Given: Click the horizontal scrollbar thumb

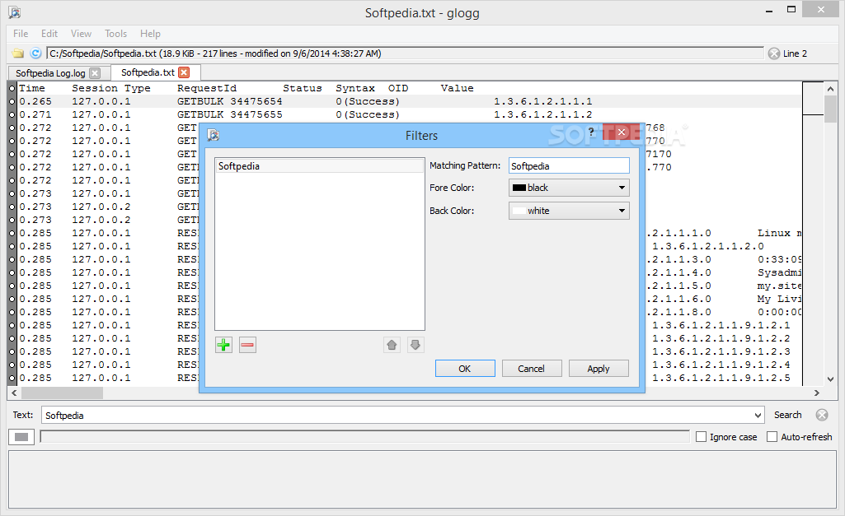Looking at the screenshot, I should coord(63,393).
